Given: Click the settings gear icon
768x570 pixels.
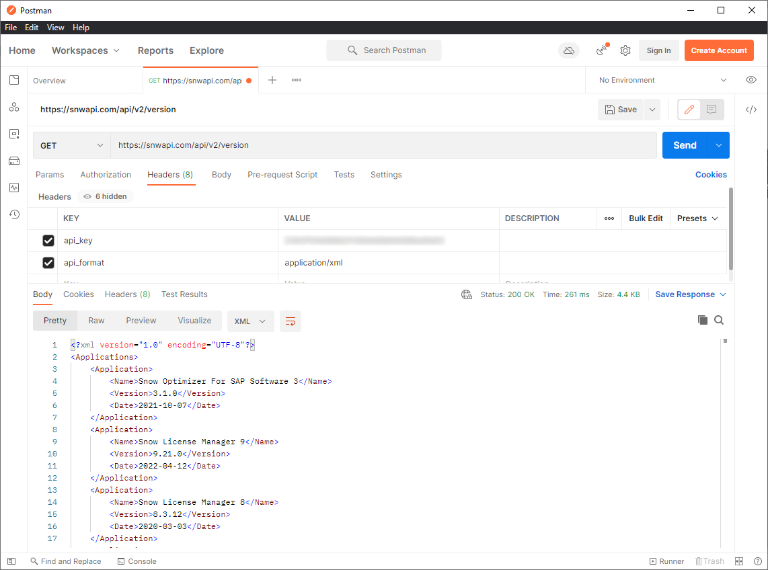Looking at the screenshot, I should [x=625, y=50].
